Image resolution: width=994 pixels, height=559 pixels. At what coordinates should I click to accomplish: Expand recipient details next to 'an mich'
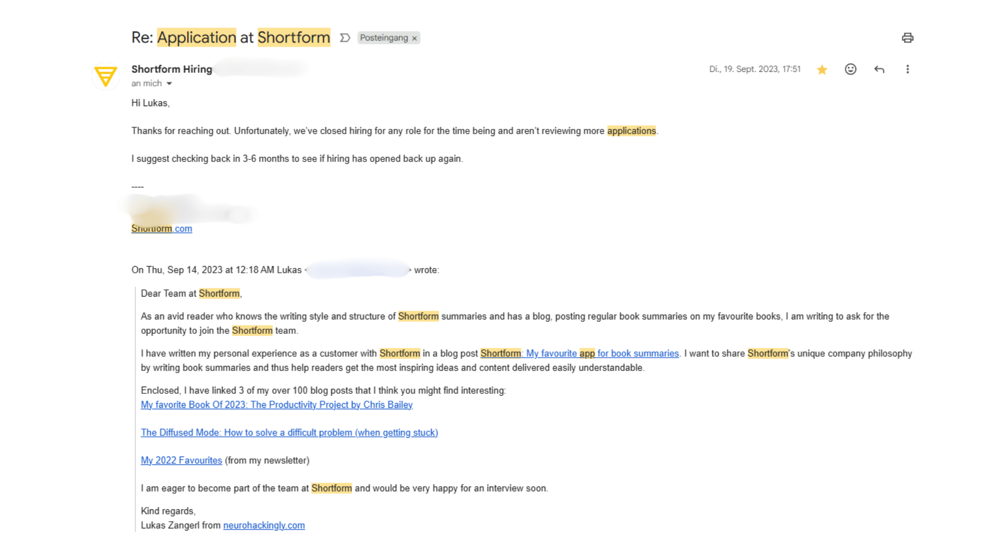(169, 83)
